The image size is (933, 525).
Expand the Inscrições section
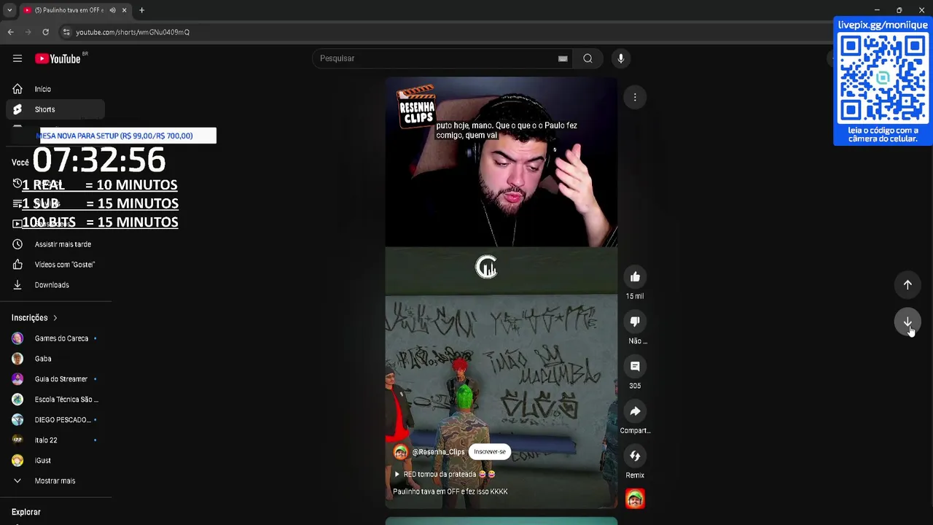pos(34,318)
